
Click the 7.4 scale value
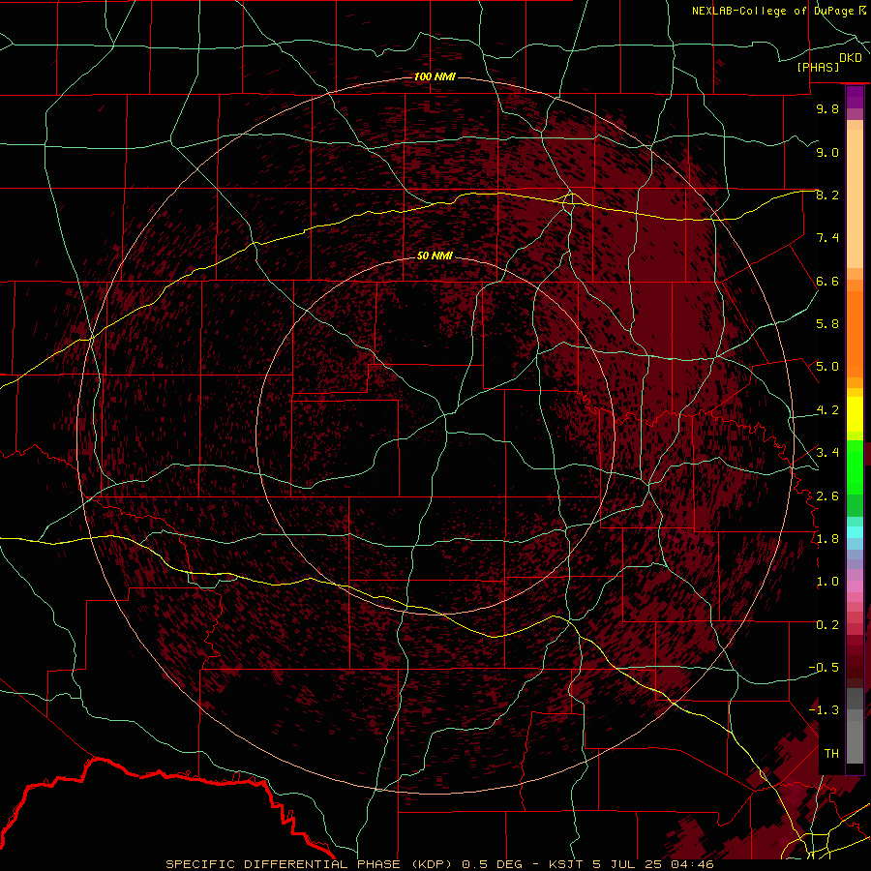827,238
